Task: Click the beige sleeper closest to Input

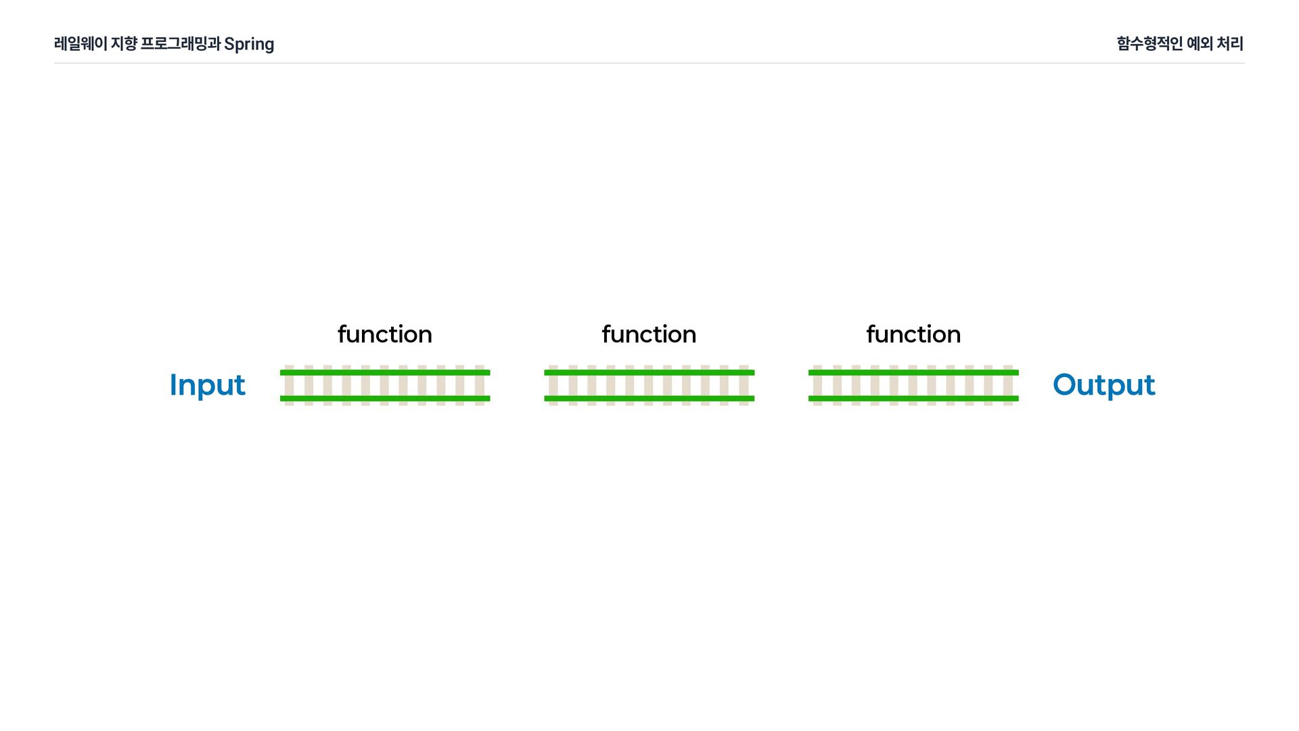Action: [290, 385]
